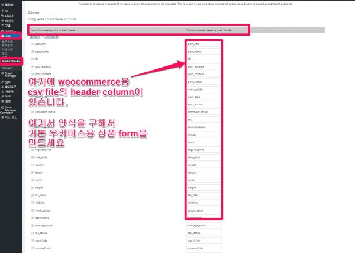355x253 pixels.
Task: Open the 알림판 dashboard icon in sidebar
Action: 2,5
